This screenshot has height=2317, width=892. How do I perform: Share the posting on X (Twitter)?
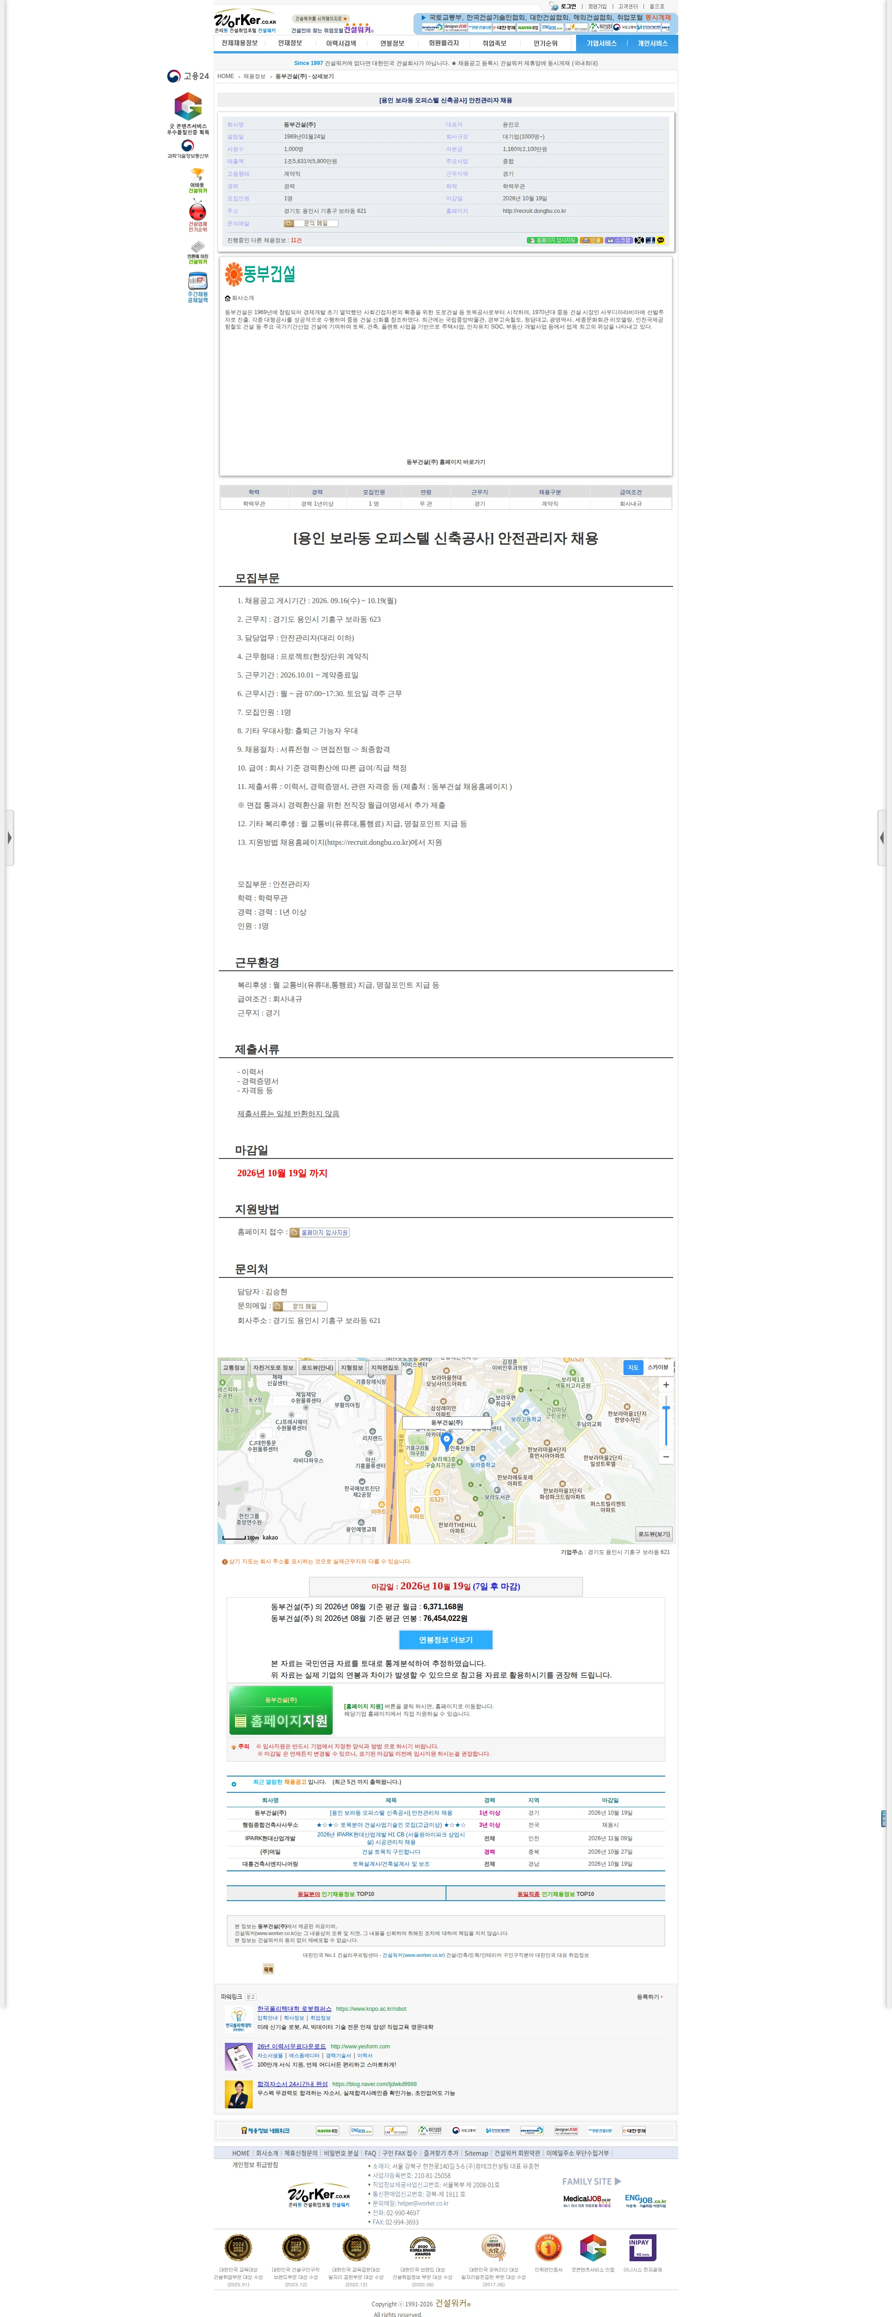tap(639, 240)
